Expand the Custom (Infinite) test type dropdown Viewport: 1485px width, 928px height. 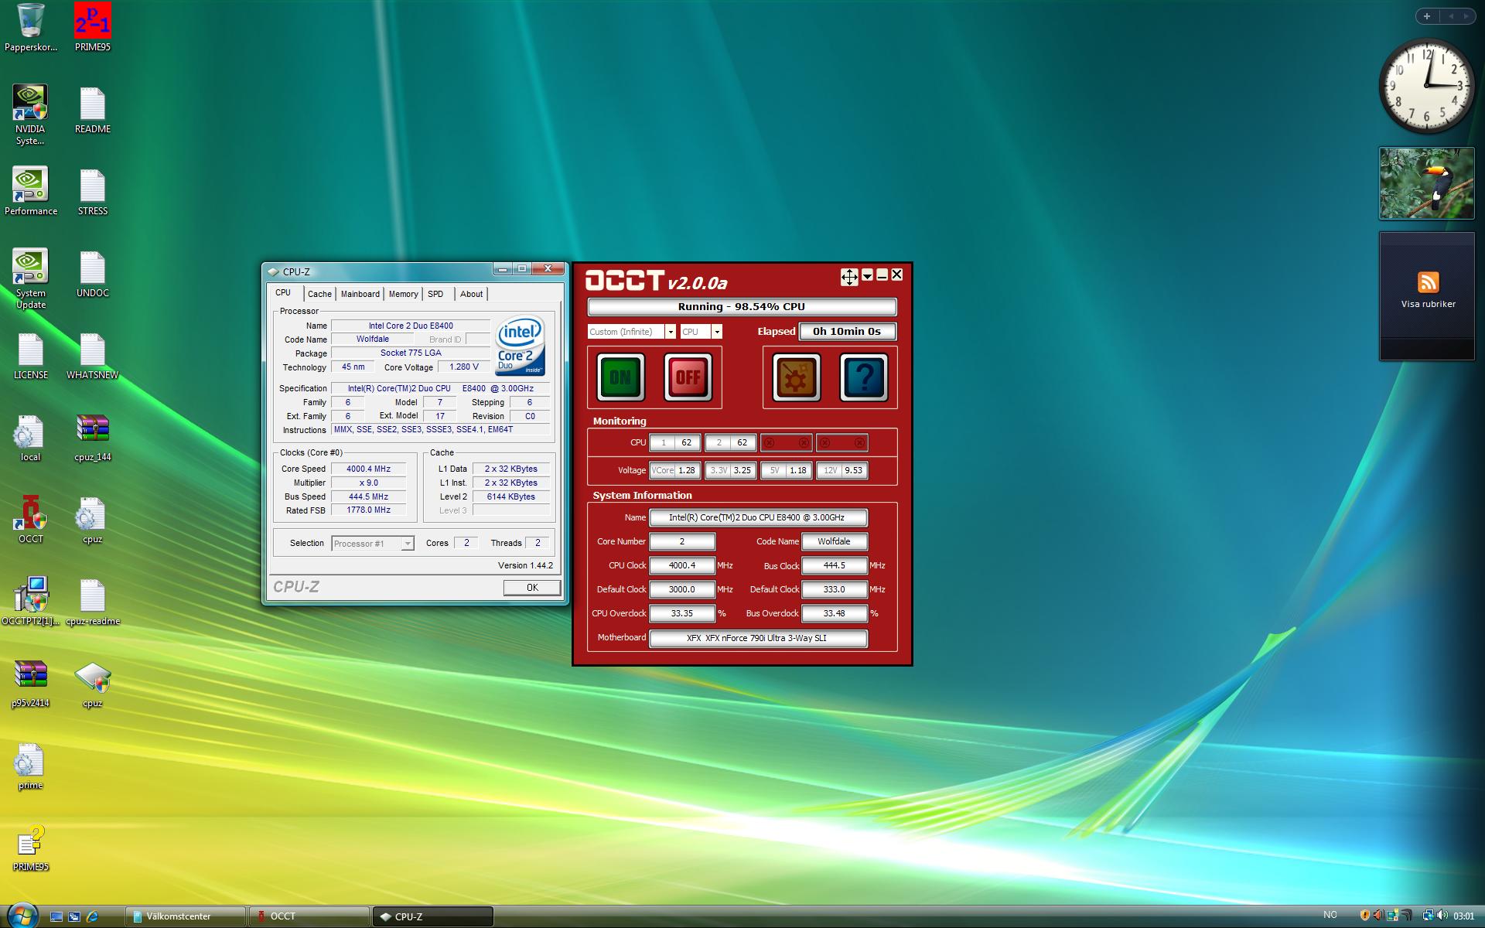(670, 332)
